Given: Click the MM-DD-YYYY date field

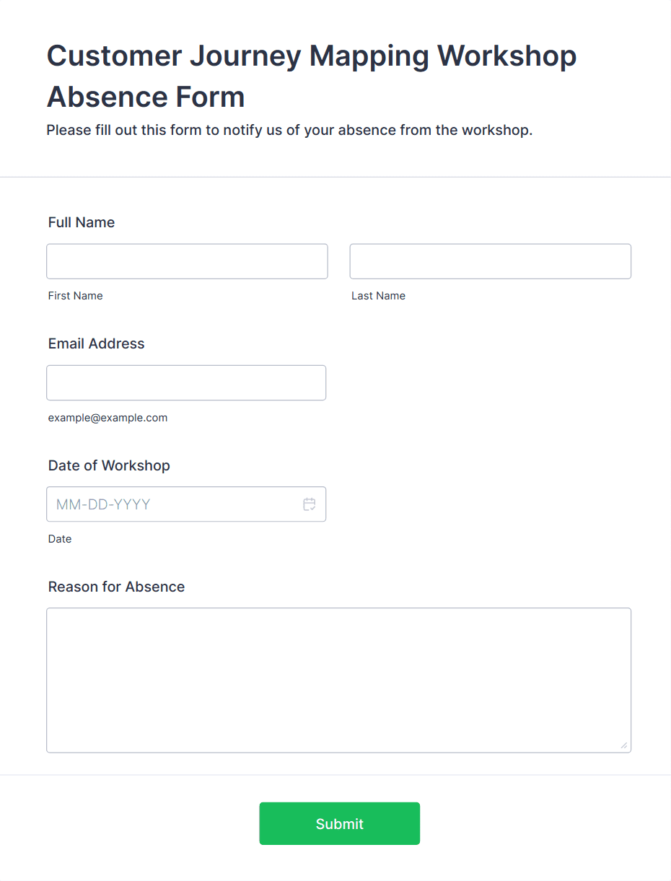Looking at the screenshot, I should tap(173, 504).
